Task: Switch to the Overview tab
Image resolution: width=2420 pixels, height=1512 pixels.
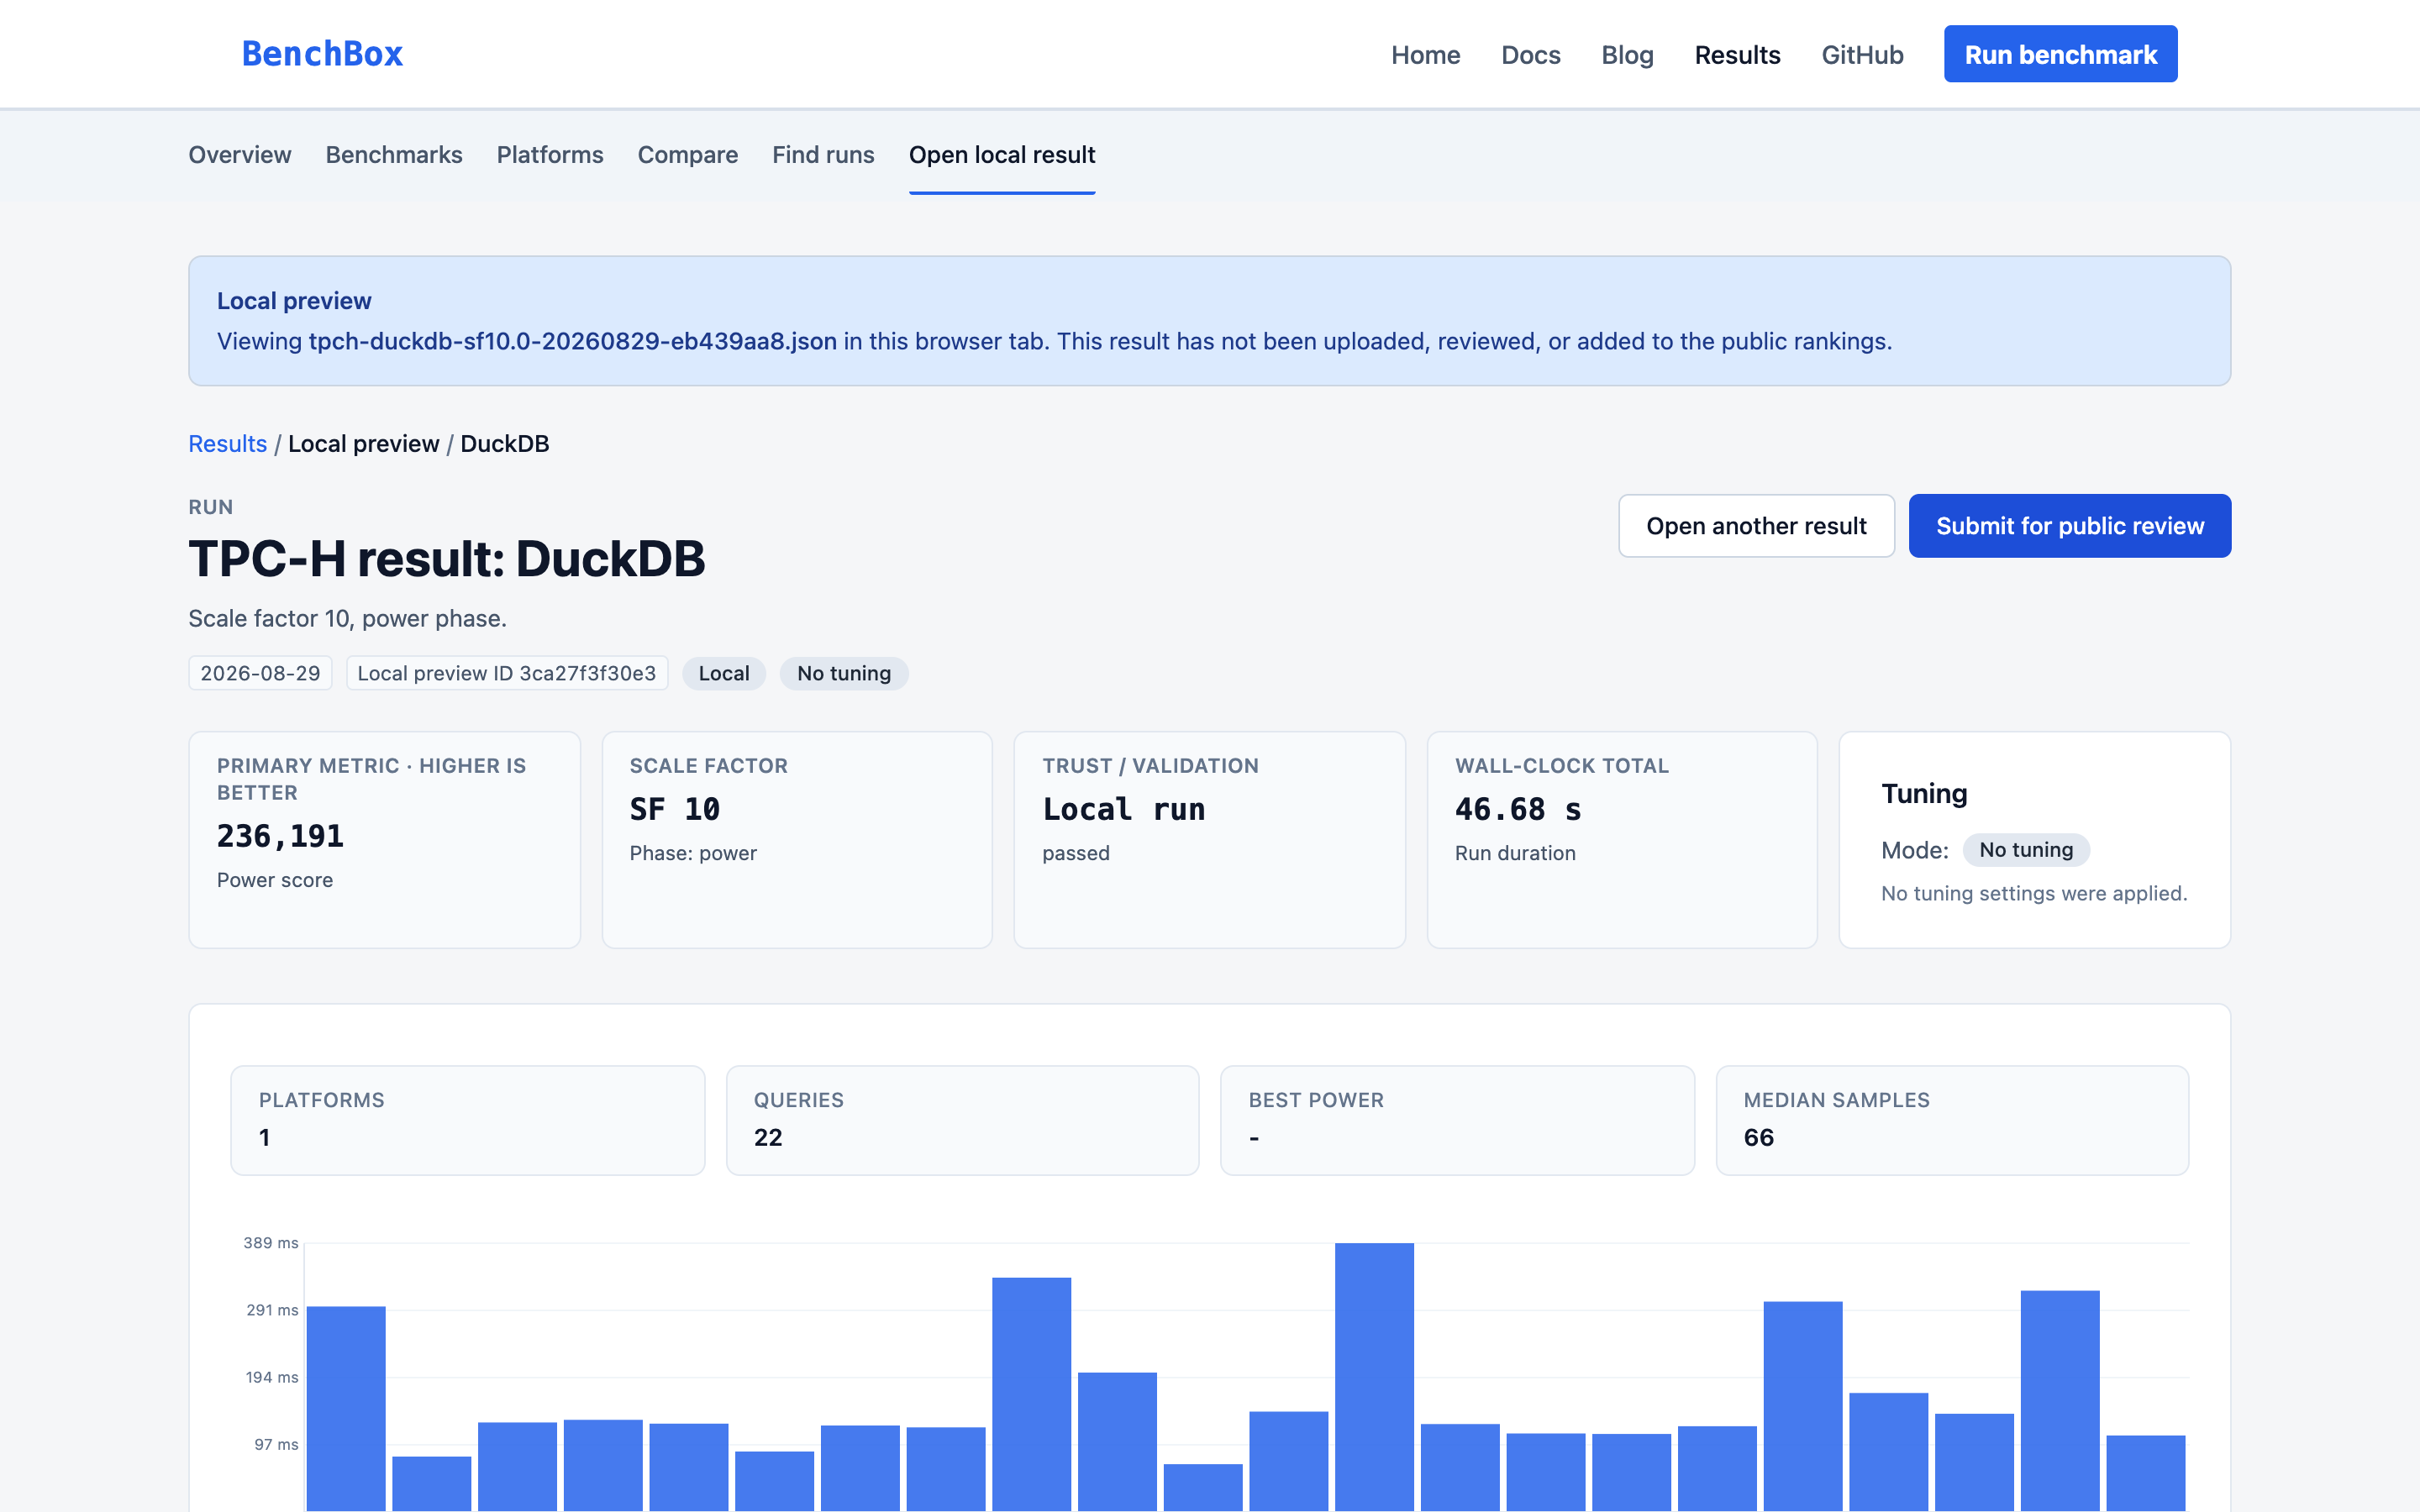Action: (240, 155)
